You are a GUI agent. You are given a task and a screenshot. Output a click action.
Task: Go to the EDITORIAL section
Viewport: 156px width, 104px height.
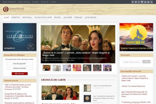27,17
